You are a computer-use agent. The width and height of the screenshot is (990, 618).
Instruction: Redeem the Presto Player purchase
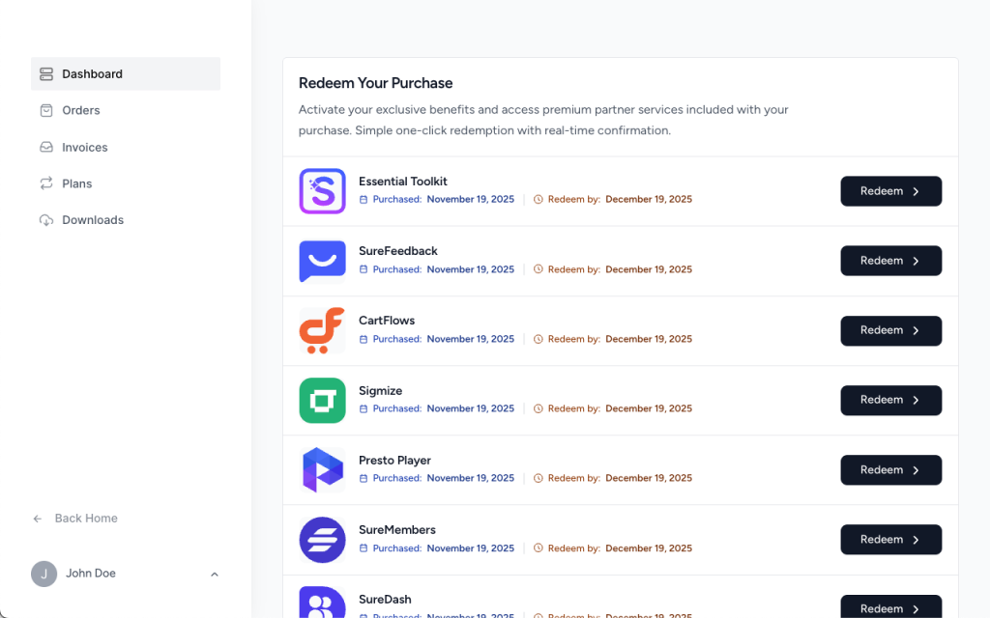890,470
